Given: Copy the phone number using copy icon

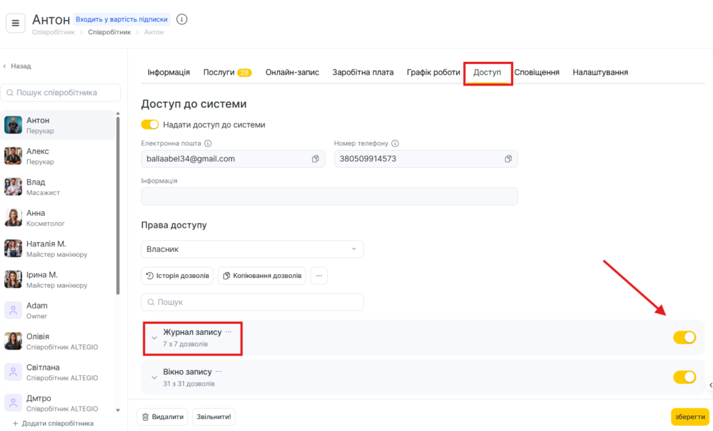Looking at the screenshot, I should coord(508,159).
